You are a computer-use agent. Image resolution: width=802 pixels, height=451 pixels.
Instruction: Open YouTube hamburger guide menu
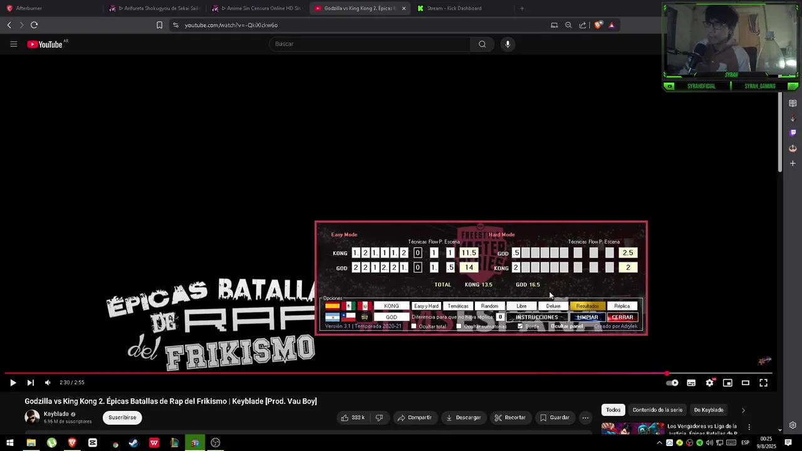[x=13, y=44]
